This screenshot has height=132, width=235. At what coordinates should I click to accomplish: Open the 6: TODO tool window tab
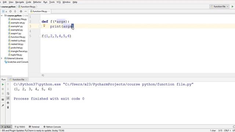point(20,127)
